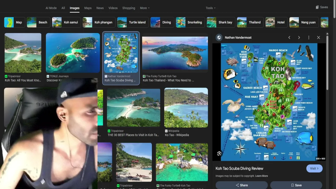Screen dimensions: 336x189
Task: Go to previous image in preview panel
Action: tap(289, 38)
